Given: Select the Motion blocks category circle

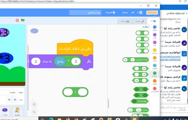Looking at the screenshot, I should tap(155, 27).
